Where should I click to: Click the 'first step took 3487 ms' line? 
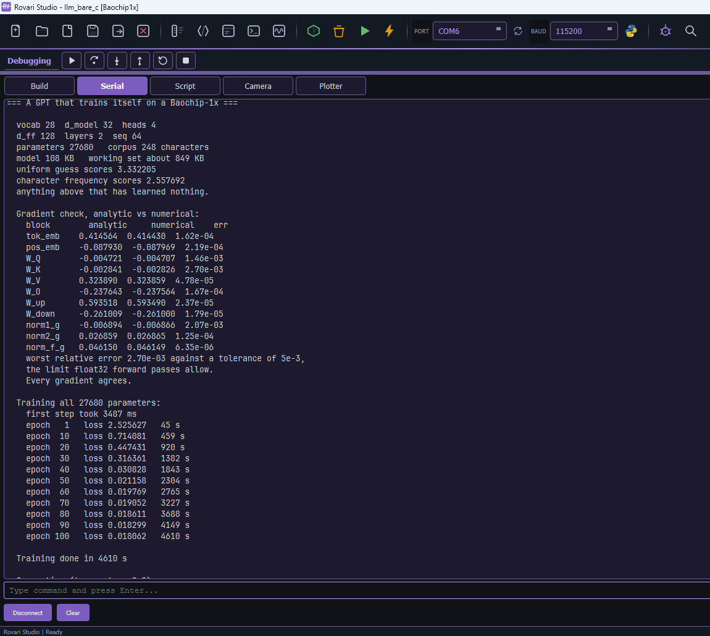point(81,414)
